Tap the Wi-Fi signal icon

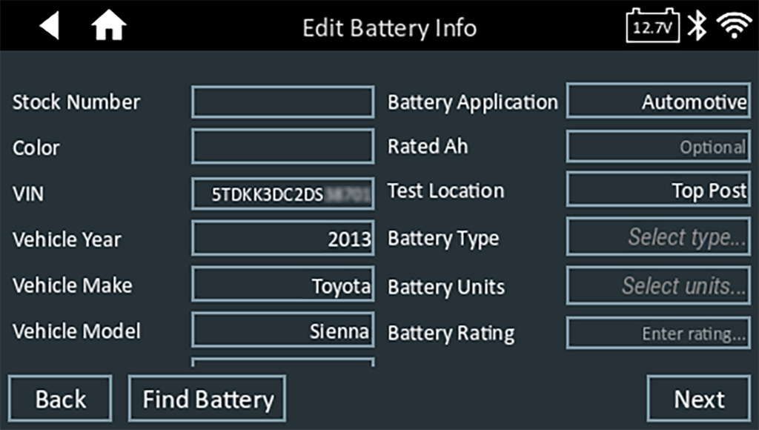pyautogui.click(x=734, y=27)
